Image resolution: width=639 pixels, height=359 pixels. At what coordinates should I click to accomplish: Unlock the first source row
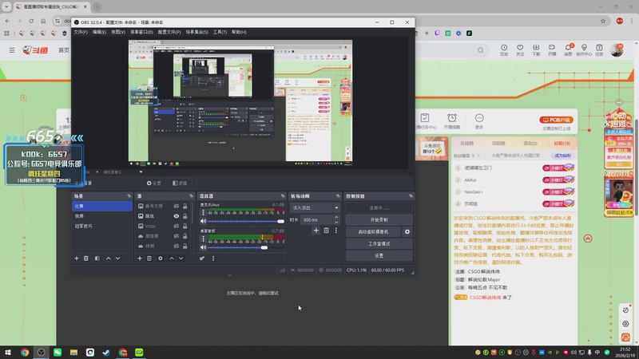(185, 207)
